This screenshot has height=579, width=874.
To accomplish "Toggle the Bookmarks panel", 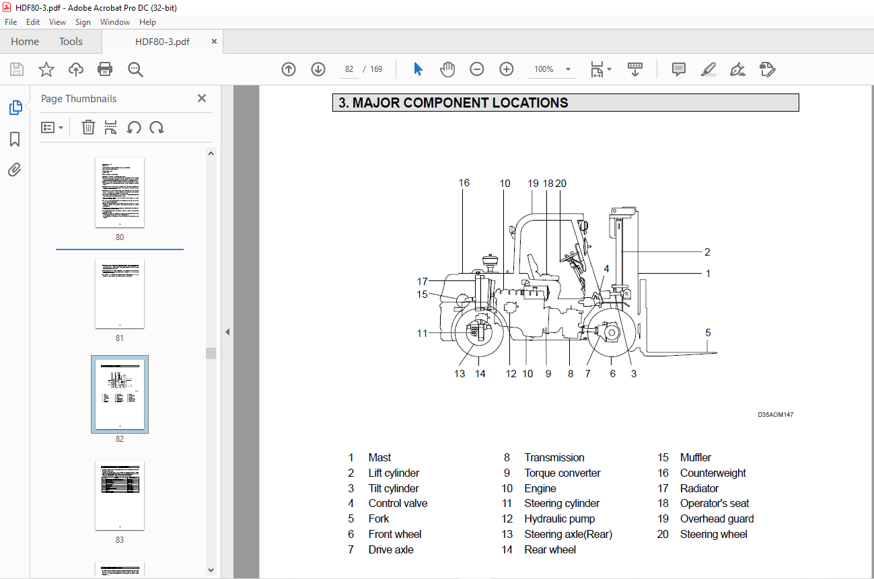I will (15, 139).
